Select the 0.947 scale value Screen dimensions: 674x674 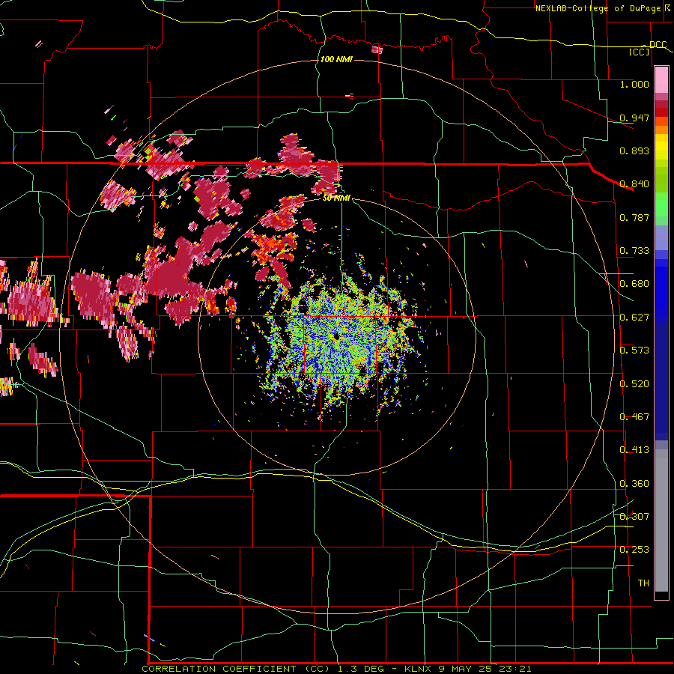coord(634,118)
